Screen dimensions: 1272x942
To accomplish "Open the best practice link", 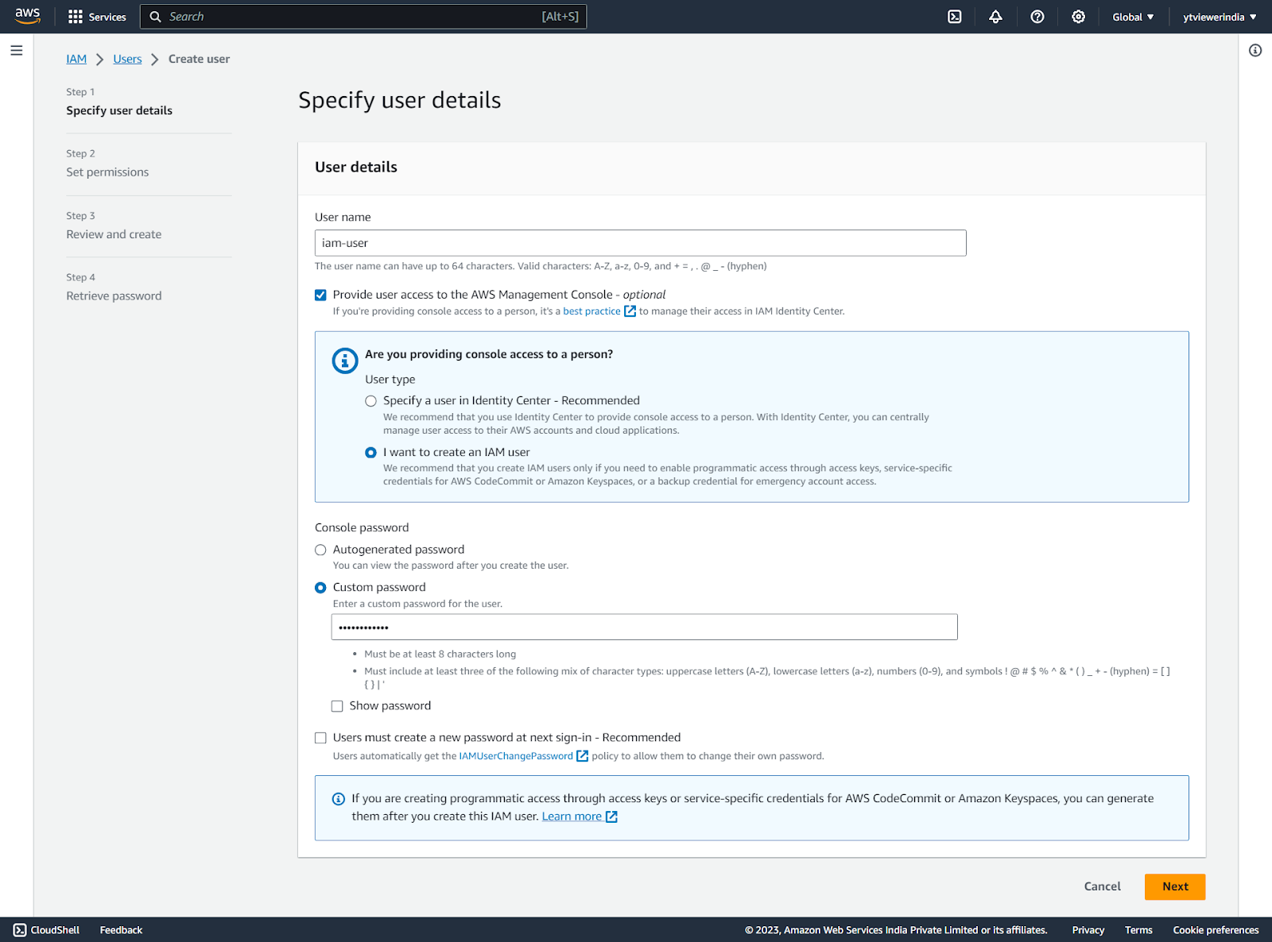I will coord(591,311).
